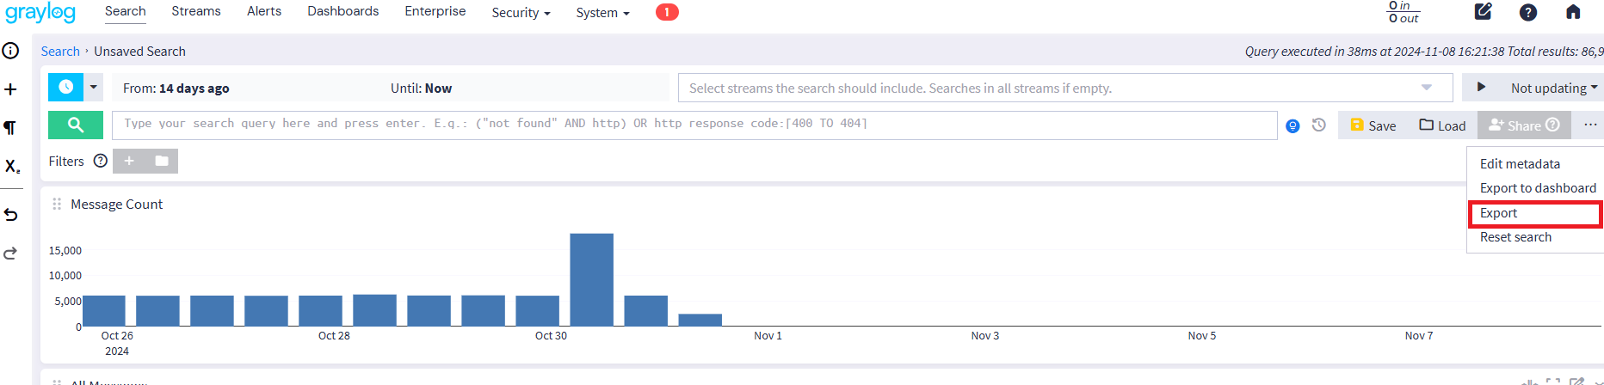
Task: Undo the last search change
Action: [10, 214]
